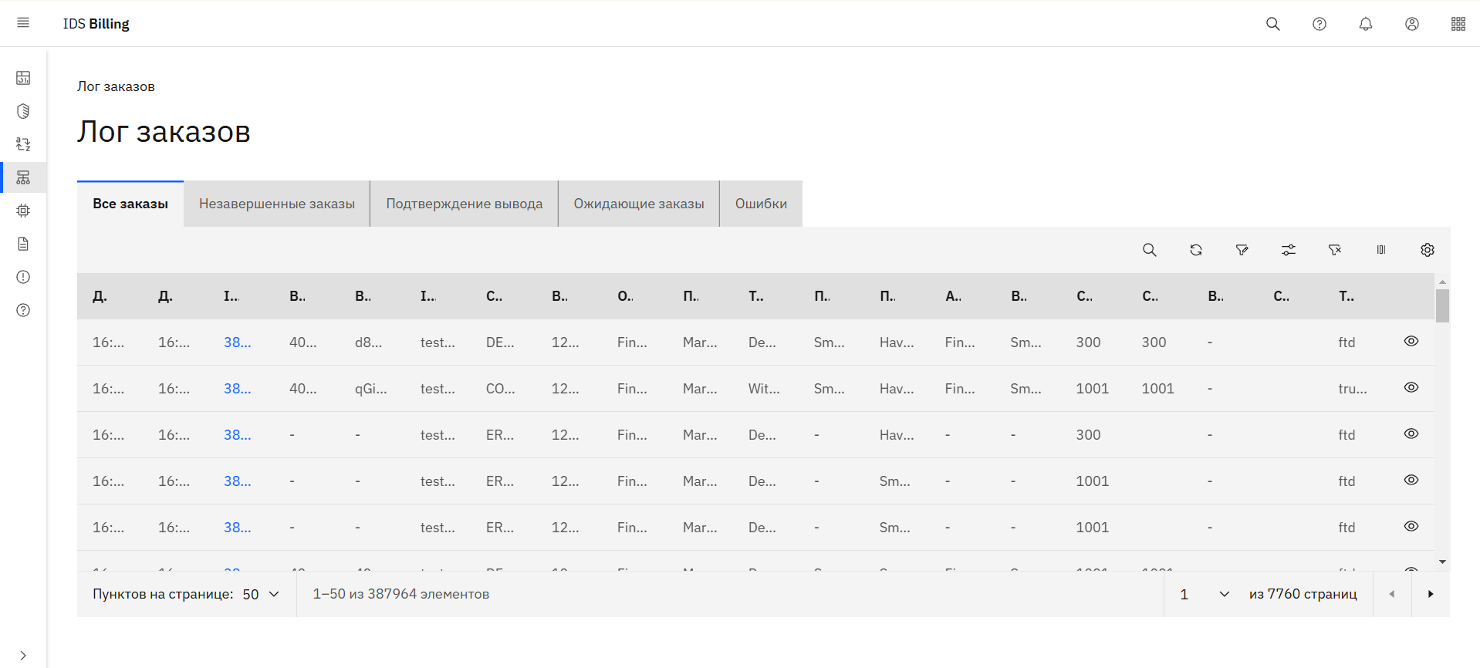Open the notifications bell

pyautogui.click(x=1365, y=24)
